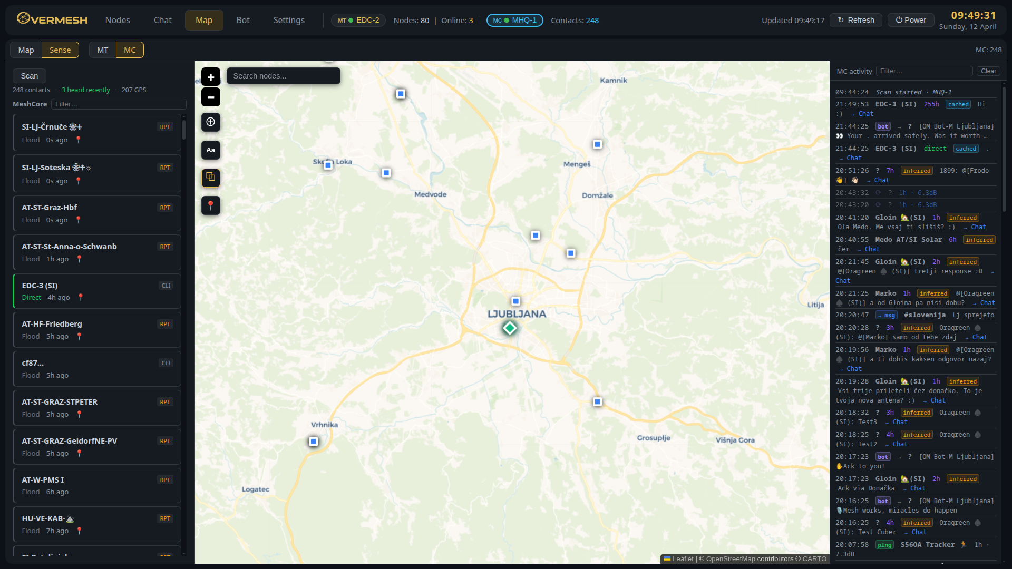Click the red pin map button
The width and height of the screenshot is (1012, 569).
click(x=210, y=205)
